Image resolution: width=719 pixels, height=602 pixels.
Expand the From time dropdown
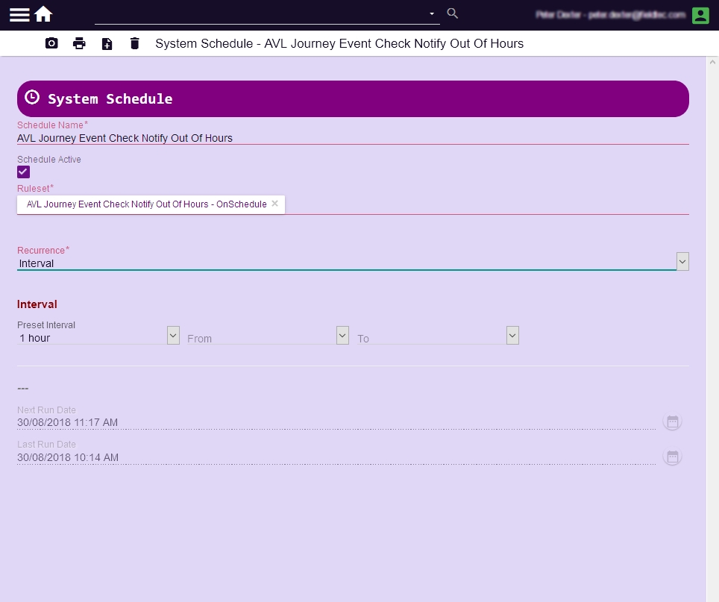click(342, 335)
